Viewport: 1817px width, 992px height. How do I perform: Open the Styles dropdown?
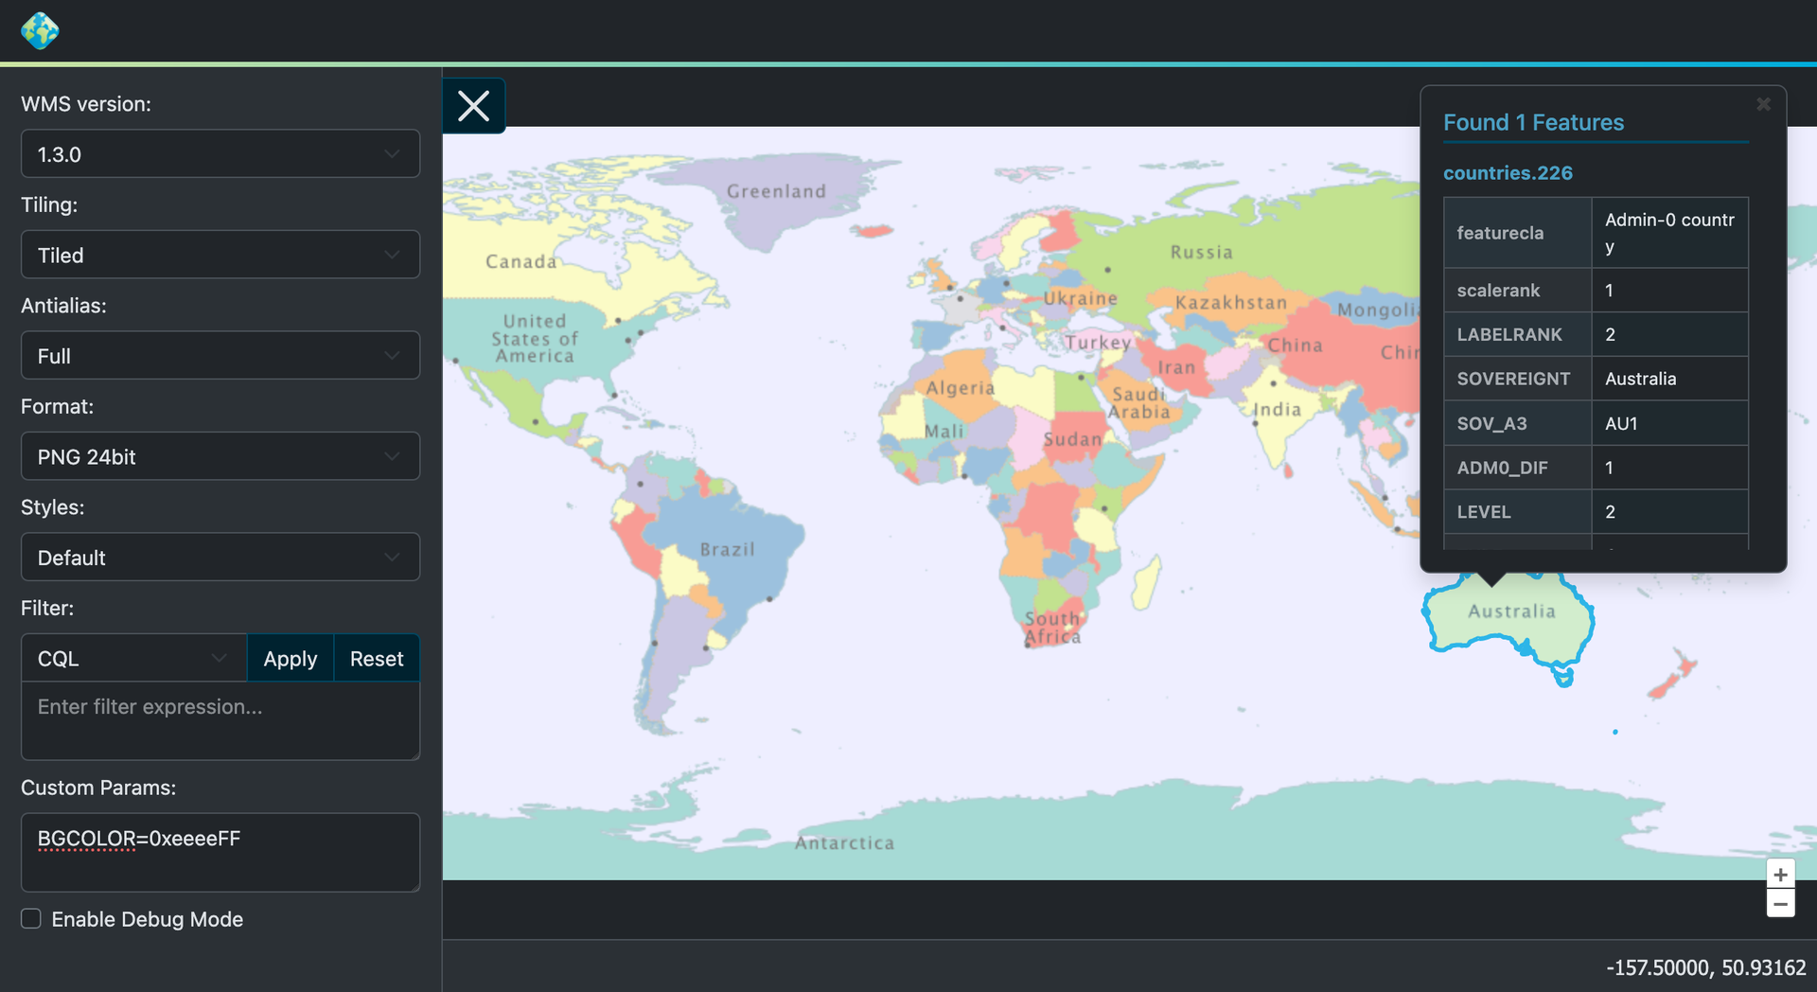(x=221, y=558)
